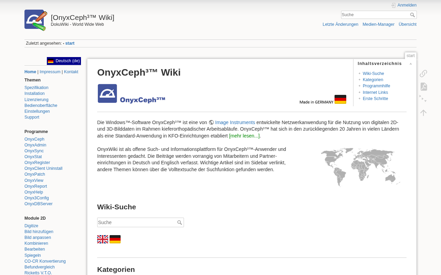
Task: Export page using PDF icon
Action: (423, 87)
